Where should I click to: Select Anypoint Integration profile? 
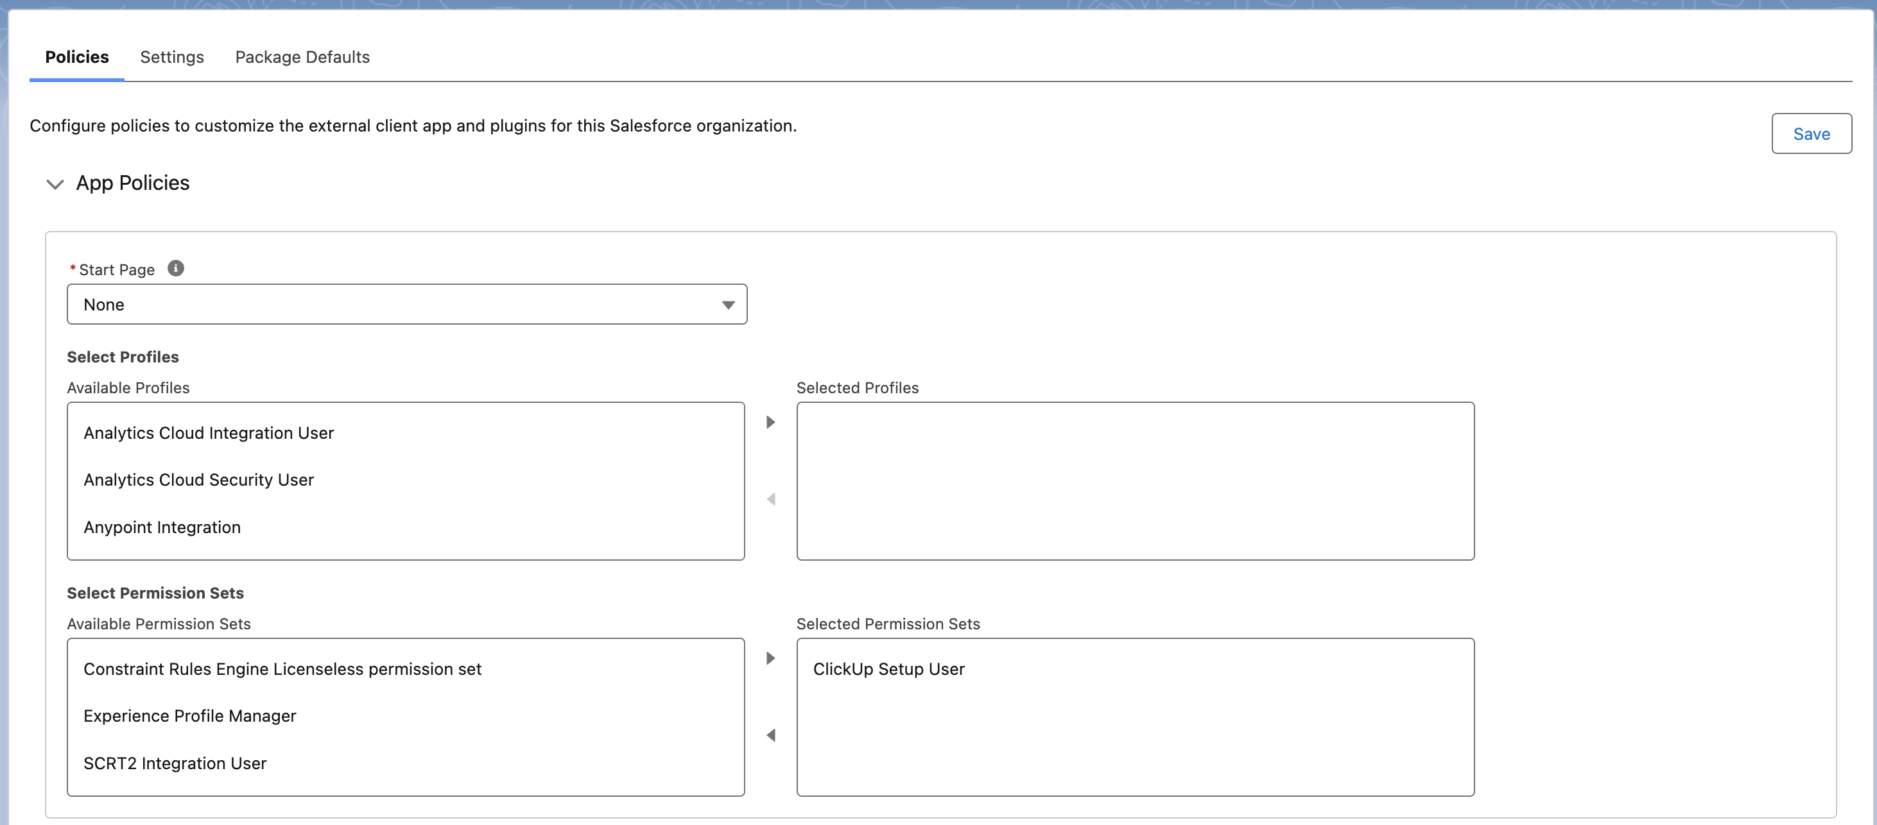[x=405, y=527]
